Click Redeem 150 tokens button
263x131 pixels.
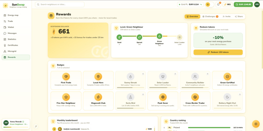pyautogui.click(x=218, y=52)
